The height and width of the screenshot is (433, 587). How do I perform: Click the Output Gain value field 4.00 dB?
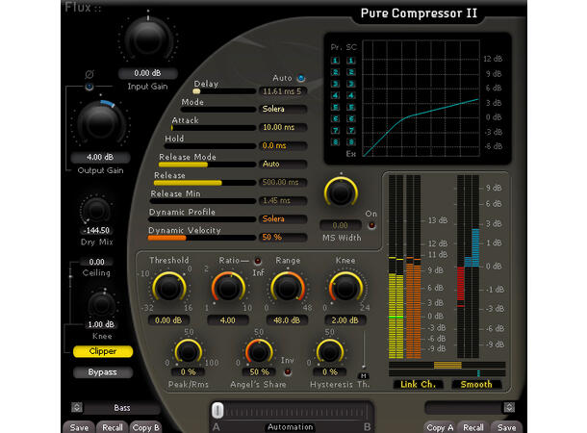[x=100, y=157]
